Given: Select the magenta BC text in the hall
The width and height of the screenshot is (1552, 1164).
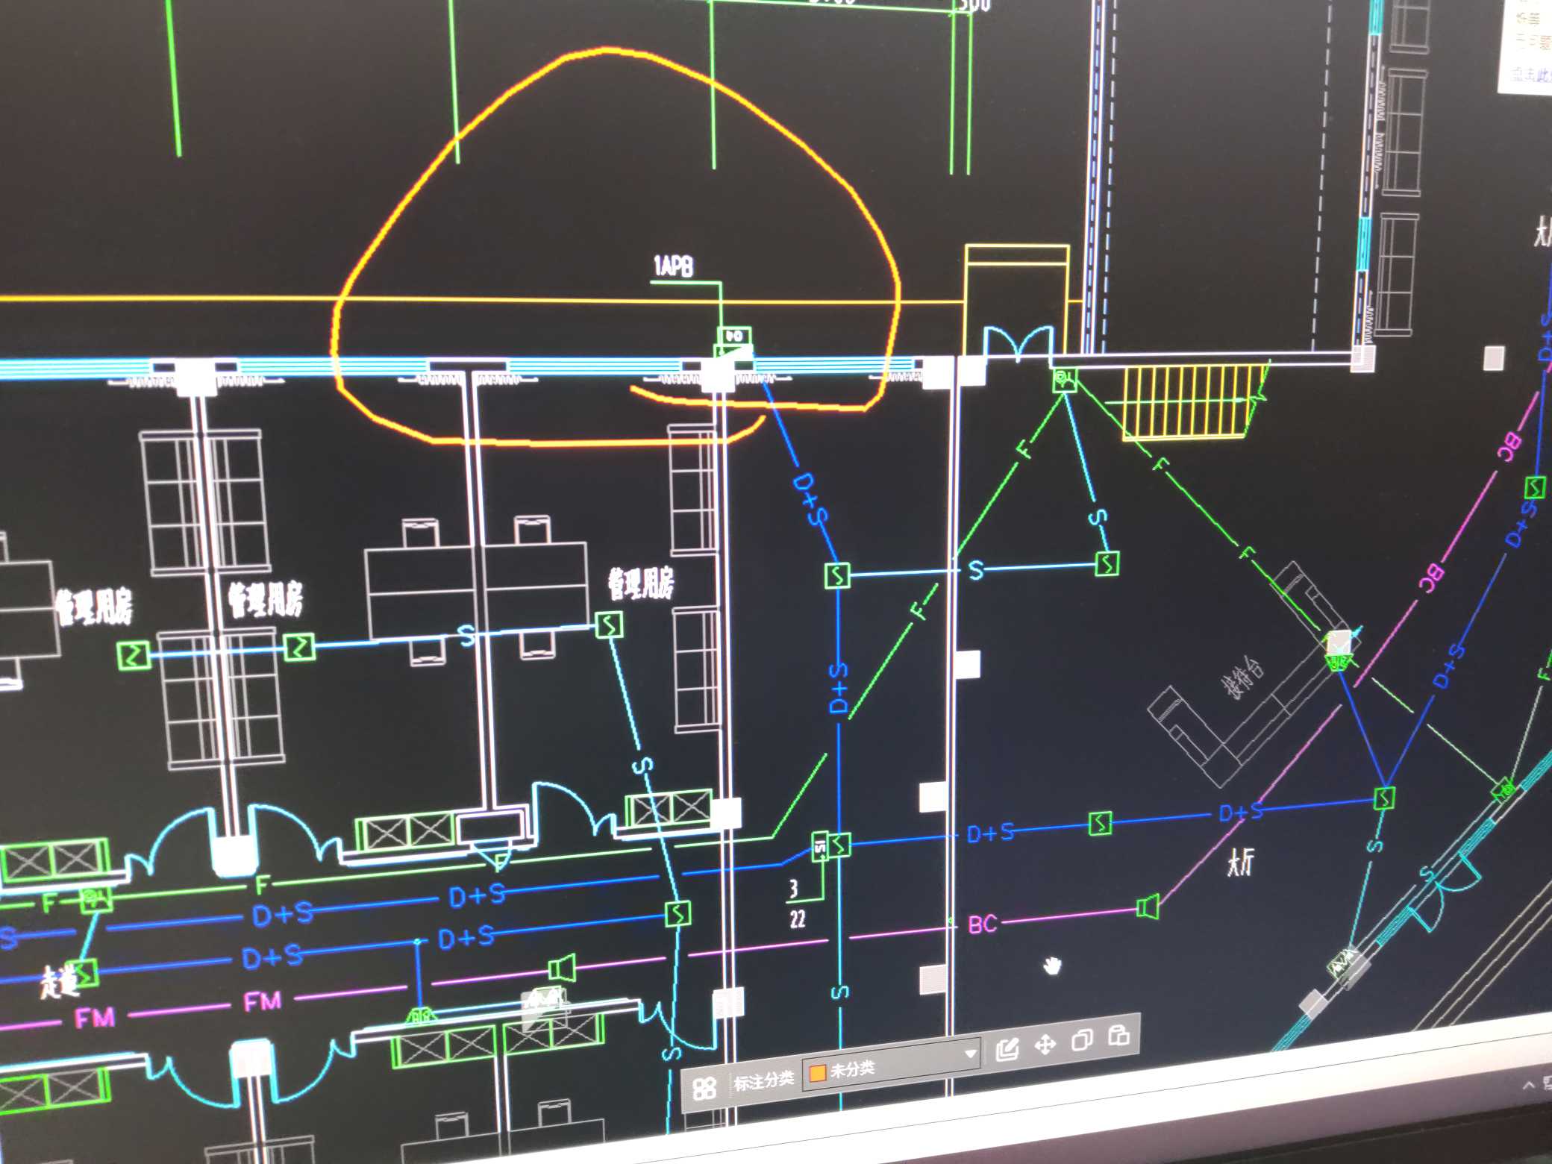Looking at the screenshot, I should pos(982,924).
